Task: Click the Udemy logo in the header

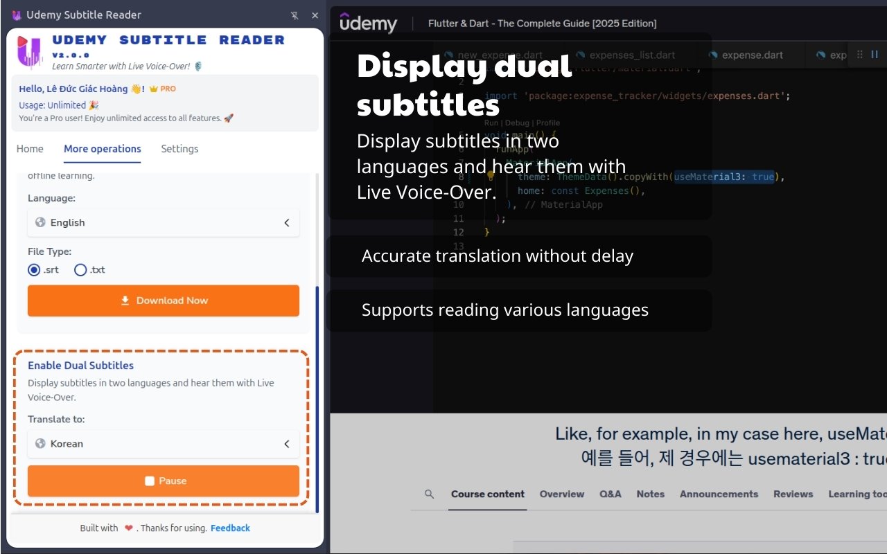Action: (369, 23)
